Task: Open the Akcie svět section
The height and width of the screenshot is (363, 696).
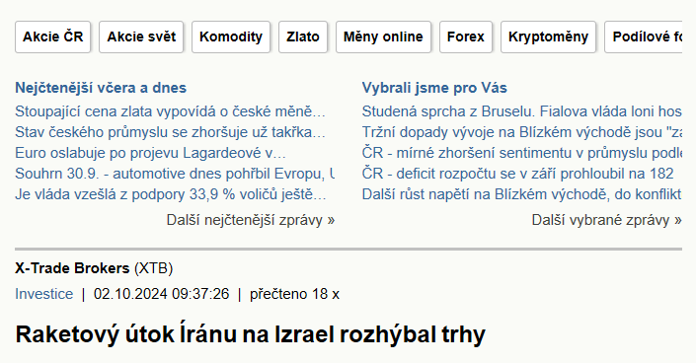Action: [x=141, y=36]
